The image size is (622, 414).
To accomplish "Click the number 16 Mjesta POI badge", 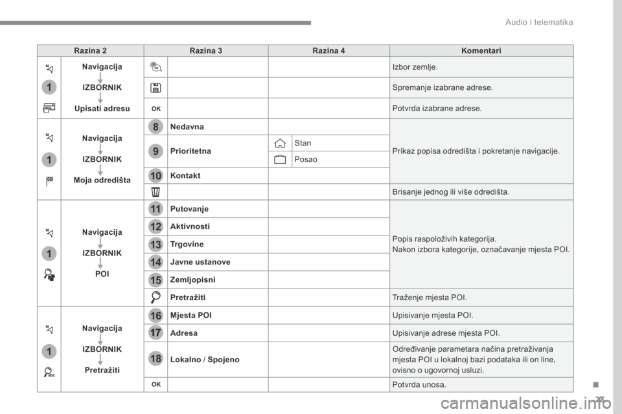I will pos(155,316).
